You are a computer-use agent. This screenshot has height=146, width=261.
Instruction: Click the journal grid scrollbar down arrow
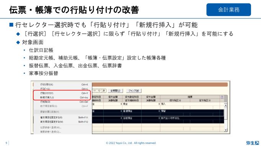225,130
